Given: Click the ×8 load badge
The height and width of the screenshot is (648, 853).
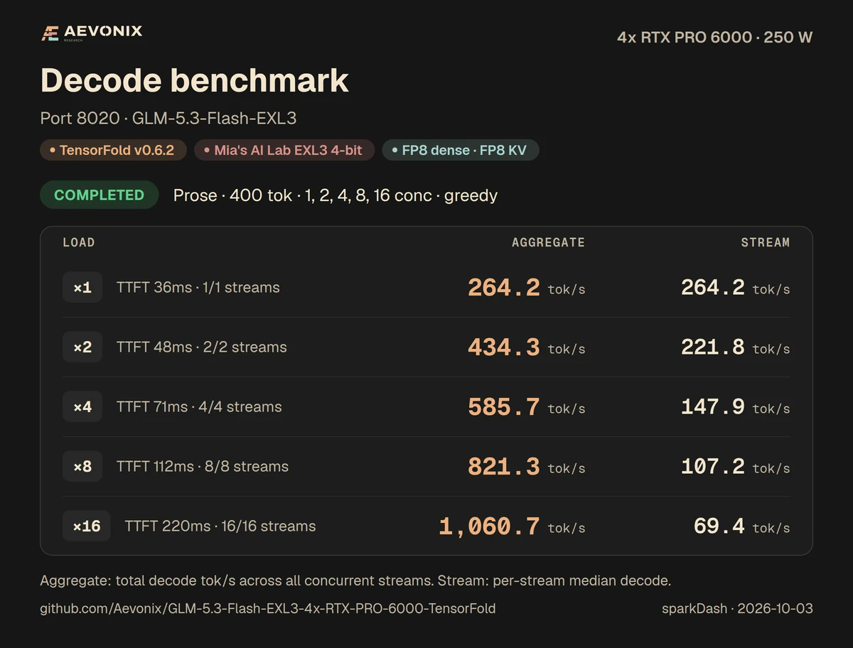Looking at the screenshot, I should (82, 467).
